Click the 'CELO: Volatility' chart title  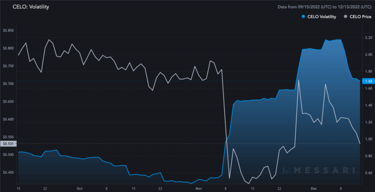(x=31, y=7)
